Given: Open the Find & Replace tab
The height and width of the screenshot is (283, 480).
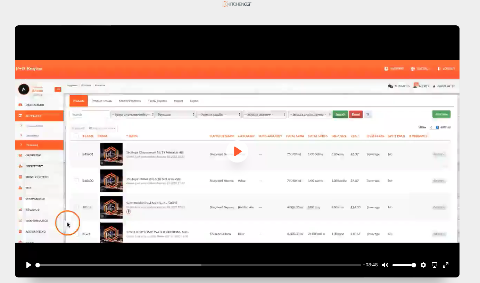Looking at the screenshot, I should (x=157, y=101).
